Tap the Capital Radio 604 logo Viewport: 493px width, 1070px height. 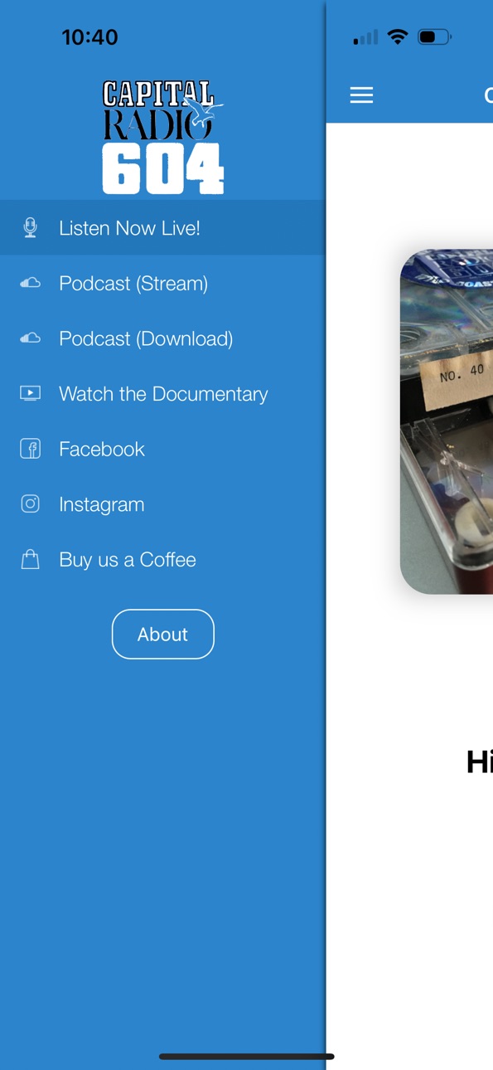coord(163,137)
